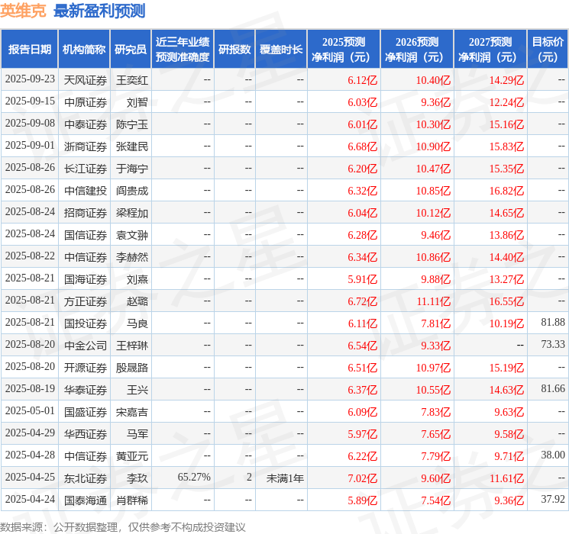Click the 38.00 target price
The image size is (569, 534).
pyautogui.click(x=553, y=455)
